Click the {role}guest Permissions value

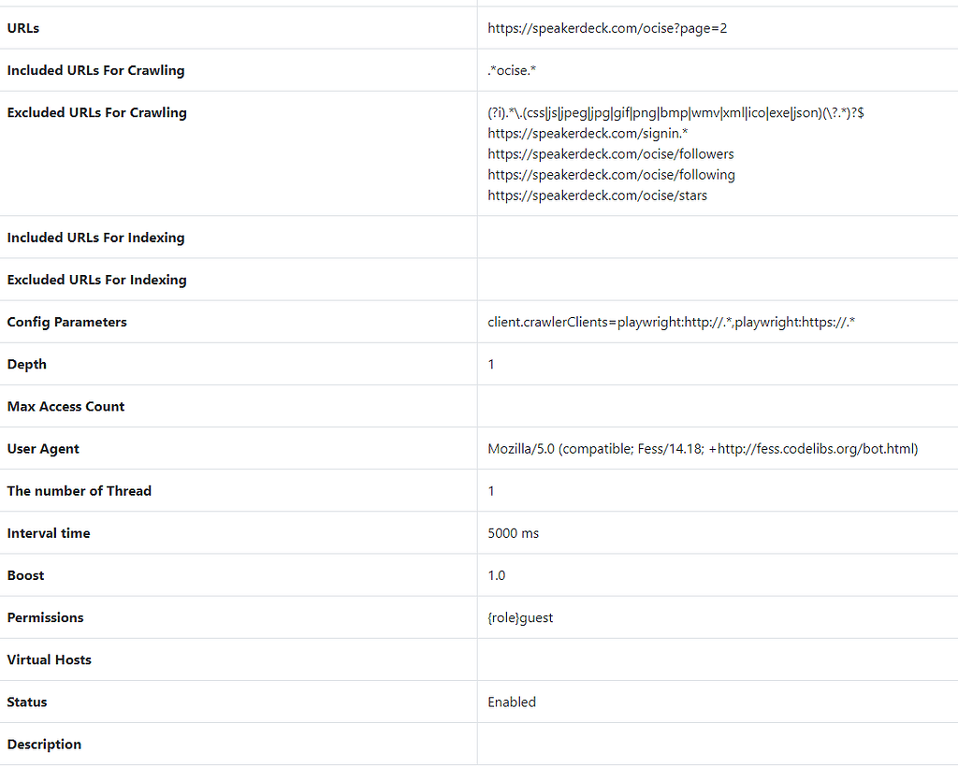520,617
